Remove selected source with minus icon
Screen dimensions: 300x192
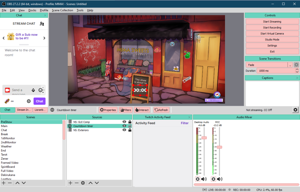click(x=76, y=183)
